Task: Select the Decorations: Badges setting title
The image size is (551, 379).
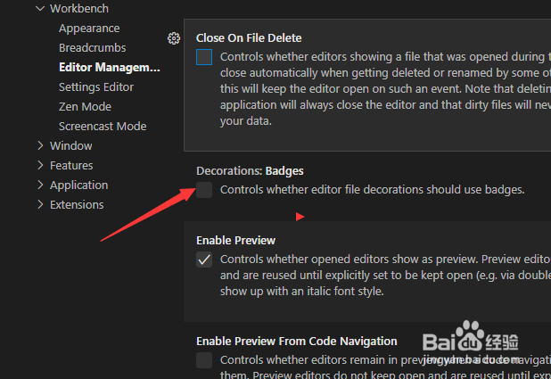Action: tap(250, 171)
